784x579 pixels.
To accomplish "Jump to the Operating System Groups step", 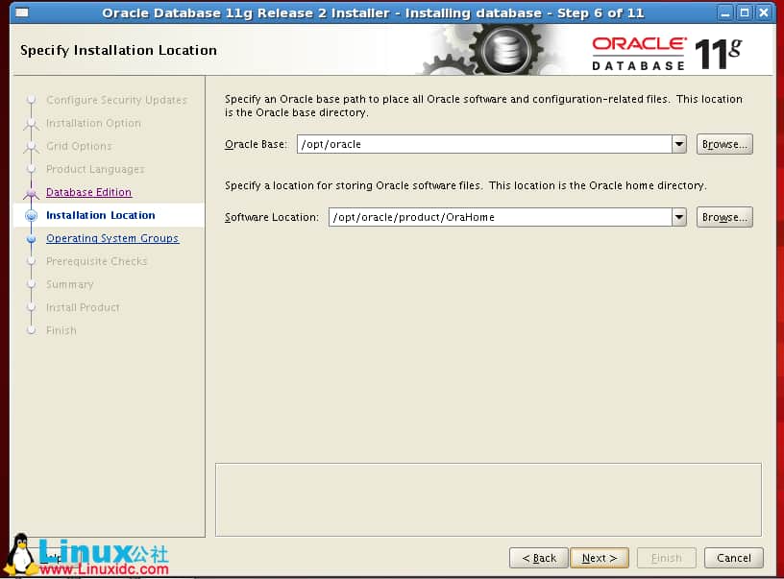I will pyautogui.click(x=111, y=238).
